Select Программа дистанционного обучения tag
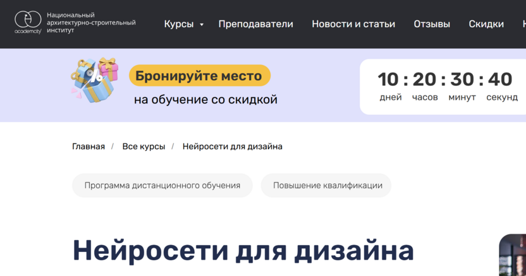The width and height of the screenshot is (526, 276). pos(162,185)
